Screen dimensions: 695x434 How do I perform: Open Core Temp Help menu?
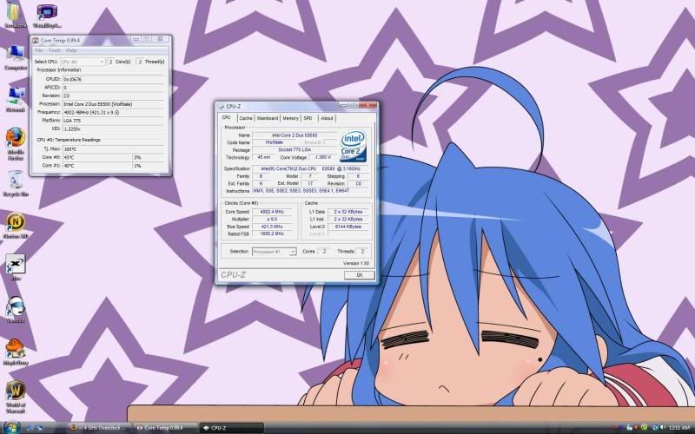(x=71, y=50)
